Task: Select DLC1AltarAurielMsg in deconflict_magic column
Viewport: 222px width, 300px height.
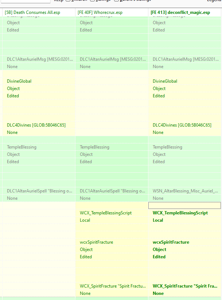Action: coord(186,59)
